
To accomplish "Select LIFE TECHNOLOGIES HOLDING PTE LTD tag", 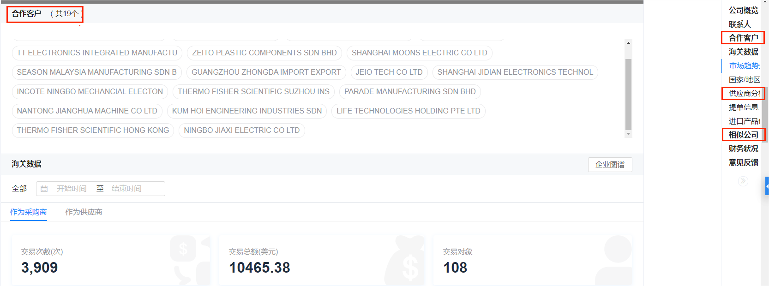I will pos(409,111).
